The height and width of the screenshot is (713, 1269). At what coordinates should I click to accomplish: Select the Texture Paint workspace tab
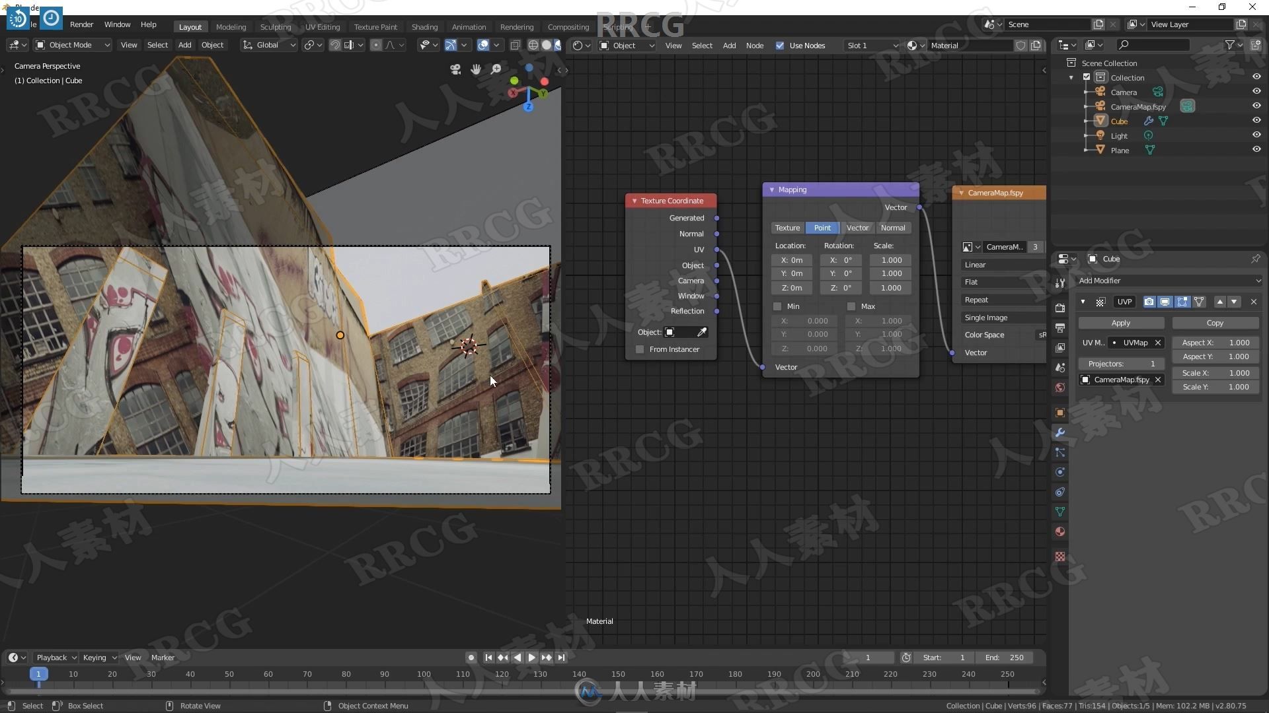click(x=375, y=26)
